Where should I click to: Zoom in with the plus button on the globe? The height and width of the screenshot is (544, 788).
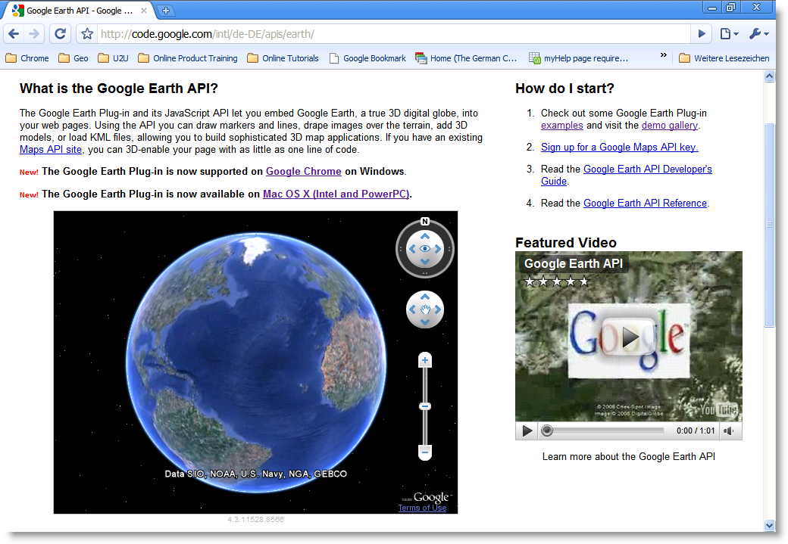click(x=424, y=360)
